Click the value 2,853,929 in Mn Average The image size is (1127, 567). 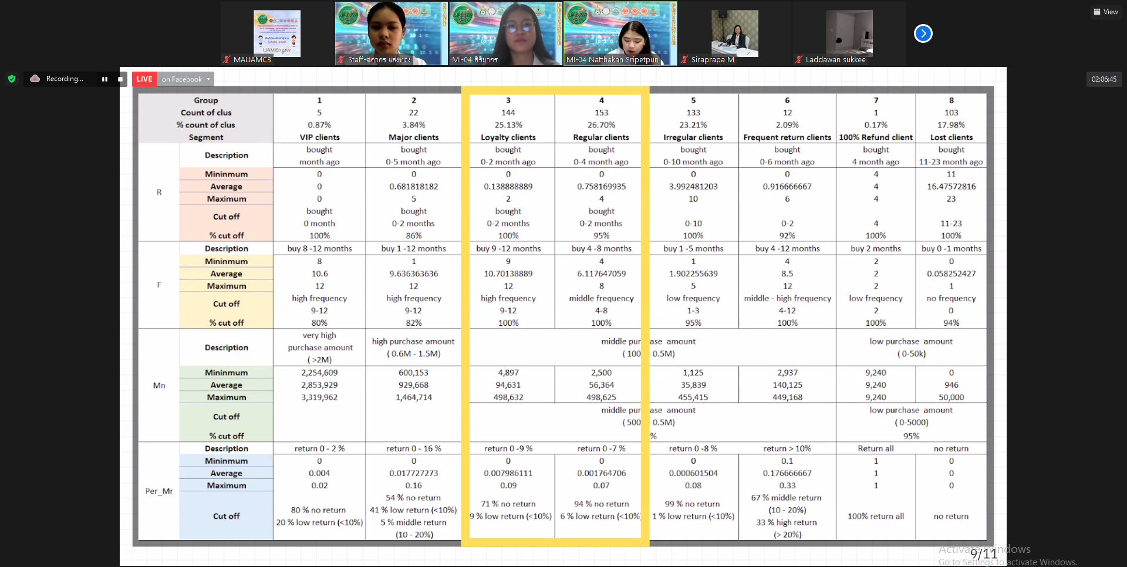pos(319,385)
